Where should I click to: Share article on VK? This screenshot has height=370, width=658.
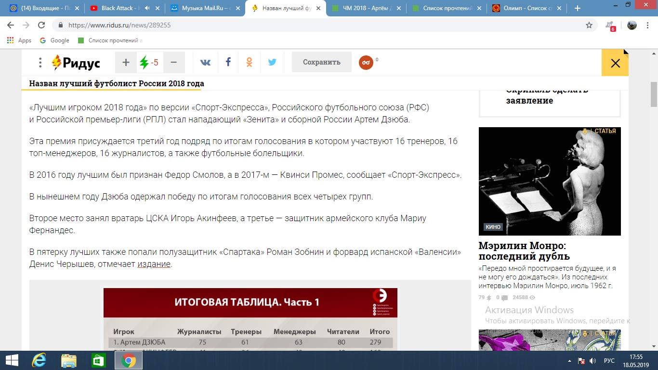pos(205,62)
